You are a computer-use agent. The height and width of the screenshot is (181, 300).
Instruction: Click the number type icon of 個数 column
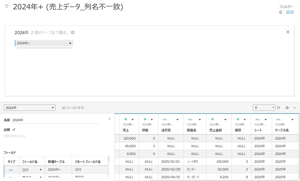tap(238, 119)
